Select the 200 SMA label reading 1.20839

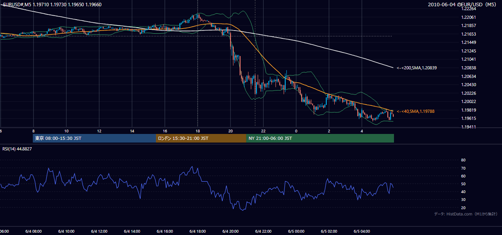(x=417, y=68)
